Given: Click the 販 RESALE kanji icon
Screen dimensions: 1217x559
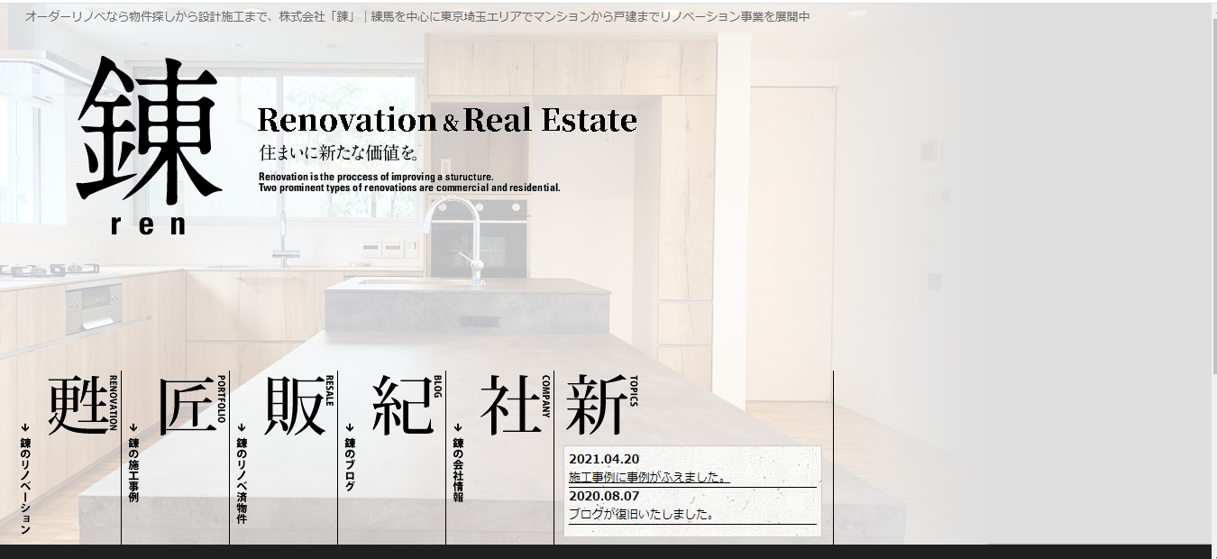Looking at the screenshot, I should coord(294,406).
